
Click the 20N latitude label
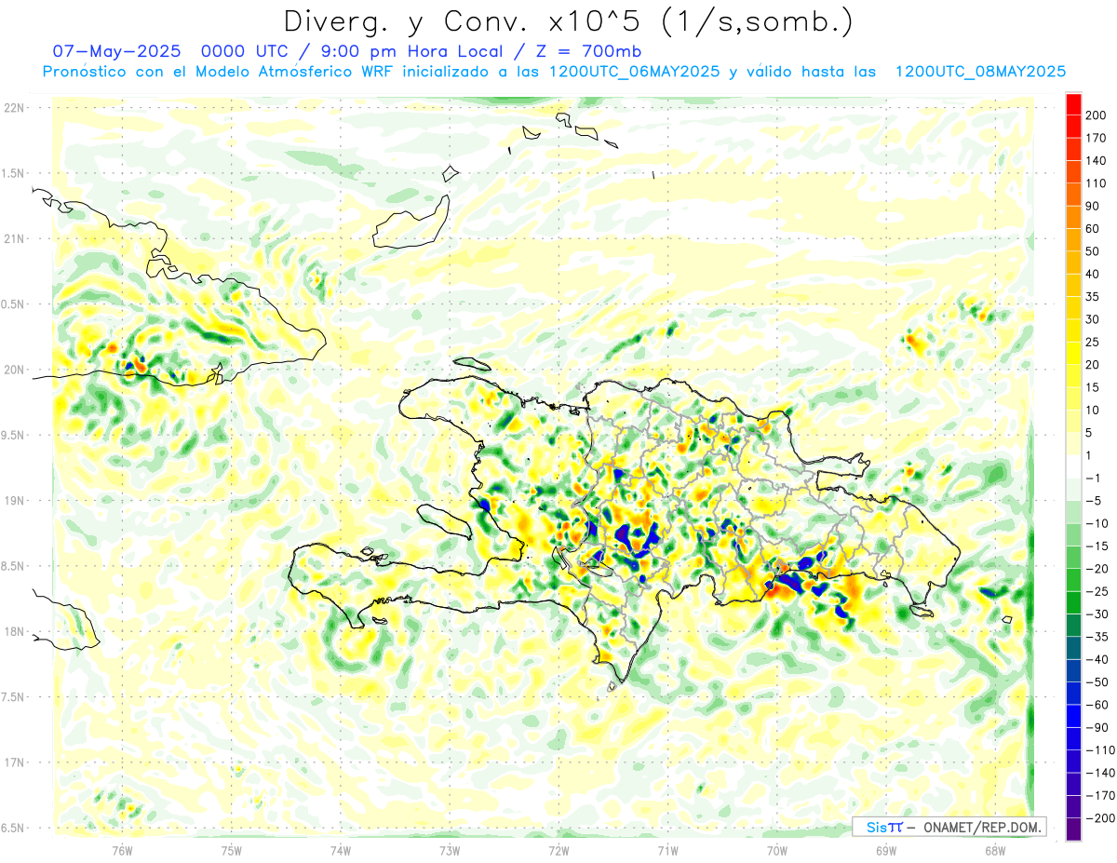click(13, 370)
